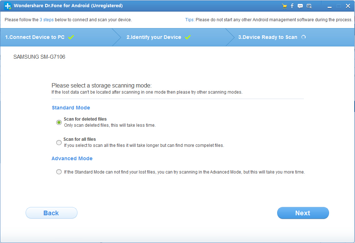Screen dimensions: 355x243
Task: Click 'Only scan deleted files' description
Action: coord(110,125)
